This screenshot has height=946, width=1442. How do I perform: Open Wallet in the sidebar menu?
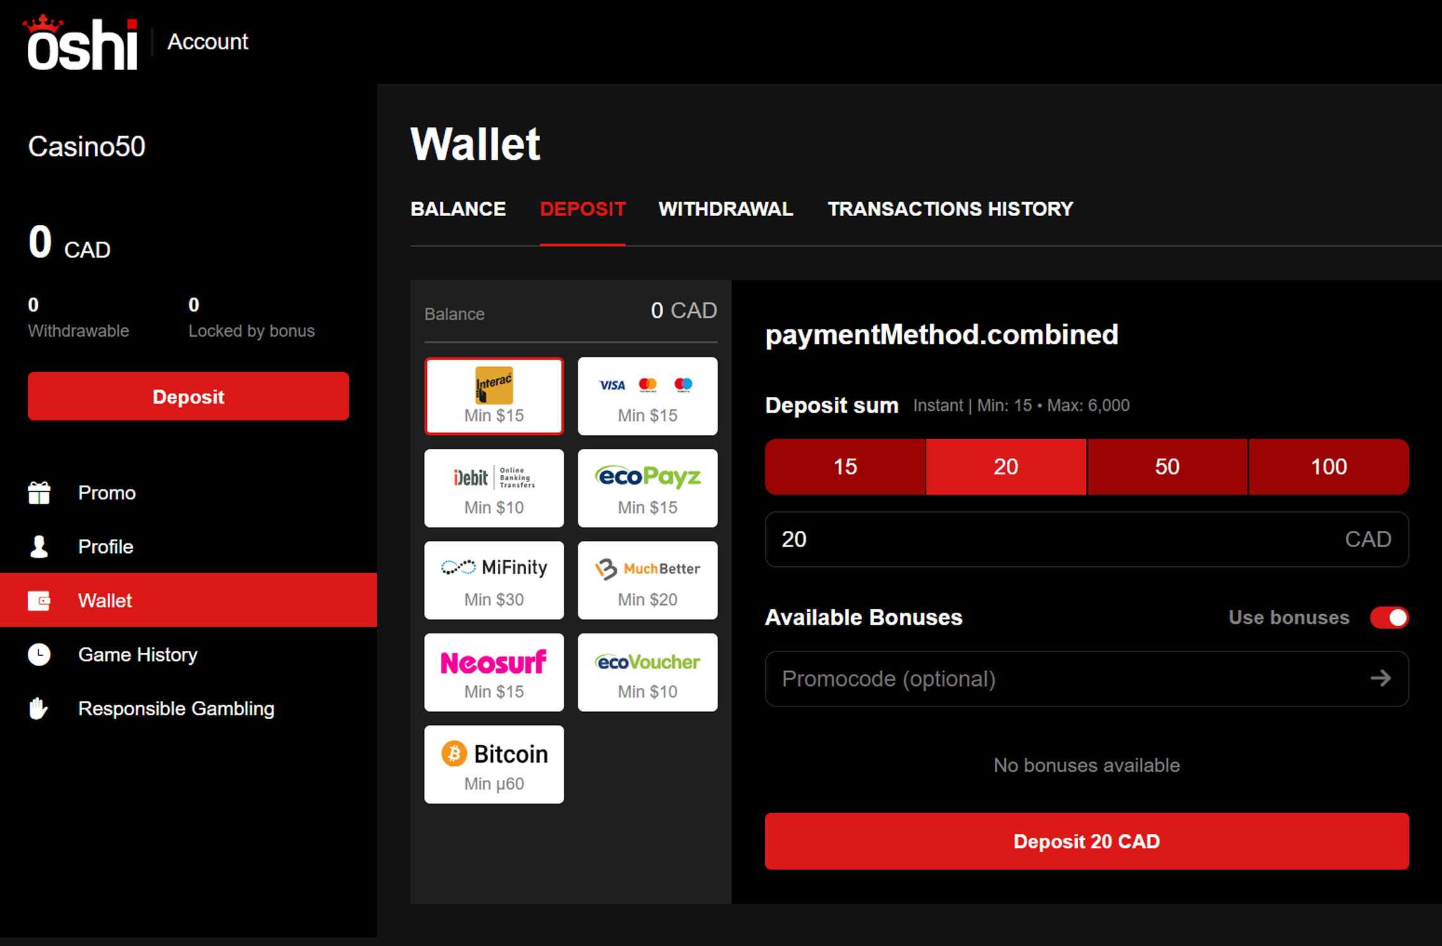click(x=188, y=600)
